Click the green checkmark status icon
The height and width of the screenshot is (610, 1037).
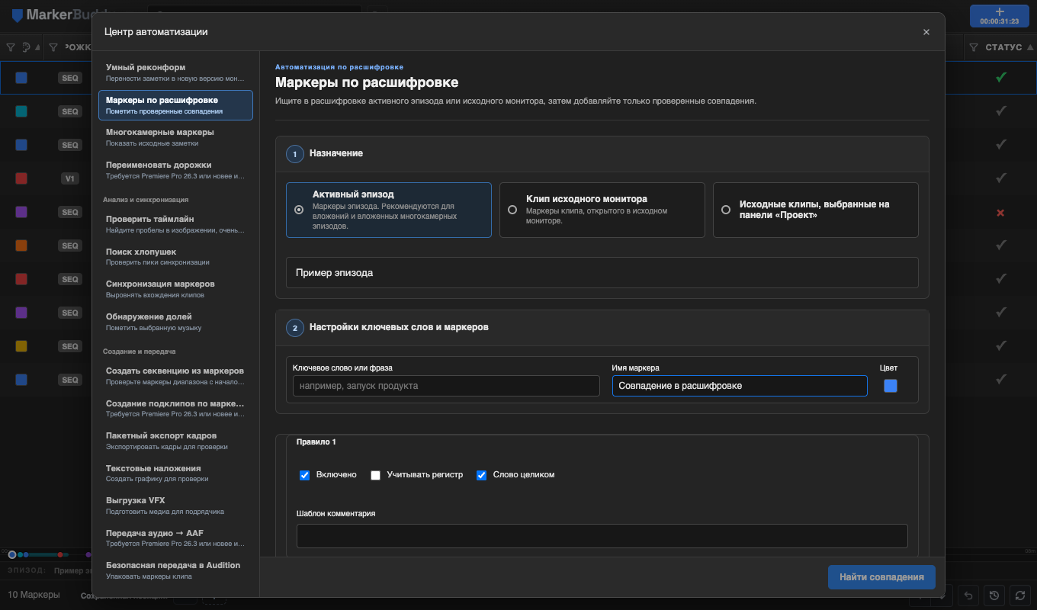(1001, 78)
